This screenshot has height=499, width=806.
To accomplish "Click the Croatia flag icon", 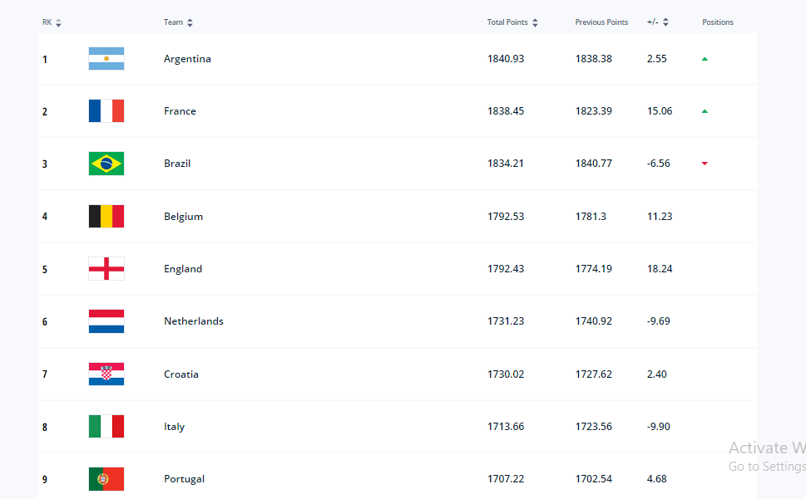I will (106, 374).
